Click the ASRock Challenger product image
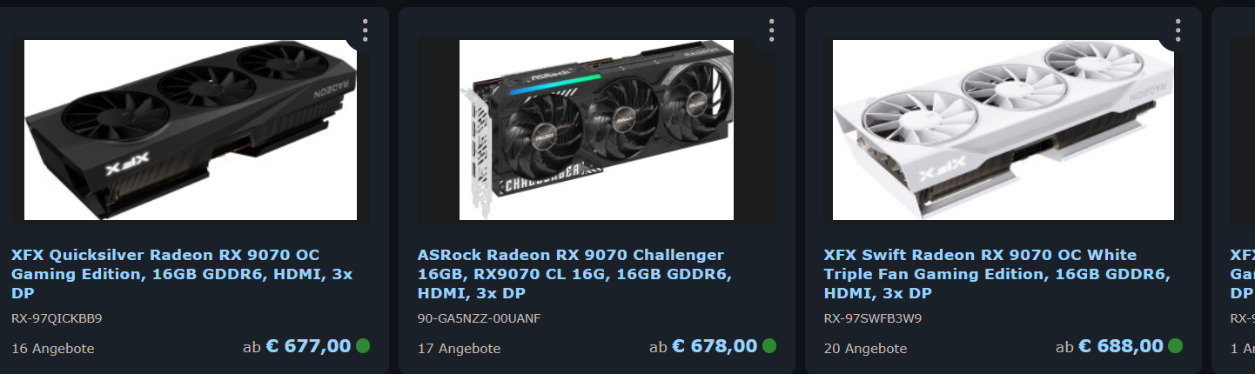The height and width of the screenshot is (374, 1255). 596,130
